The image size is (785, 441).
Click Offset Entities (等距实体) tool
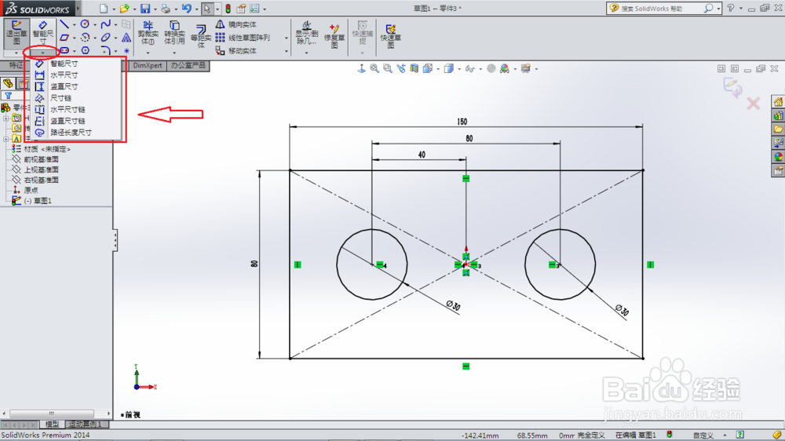pos(201,36)
